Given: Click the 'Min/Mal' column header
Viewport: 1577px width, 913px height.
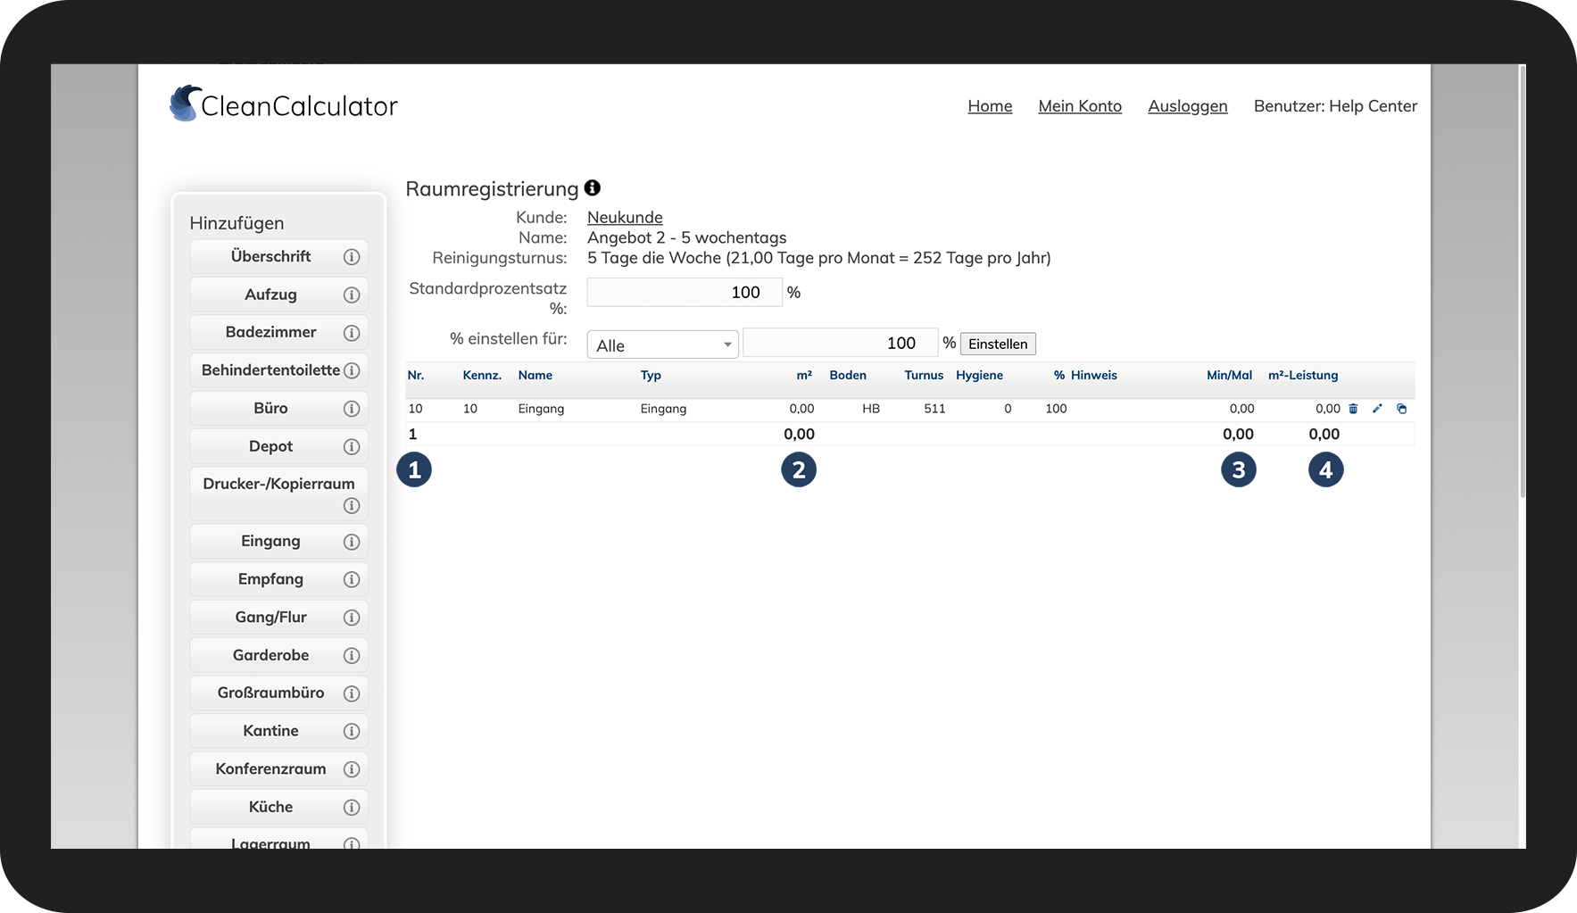Looking at the screenshot, I should click(x=1229, y=376).
